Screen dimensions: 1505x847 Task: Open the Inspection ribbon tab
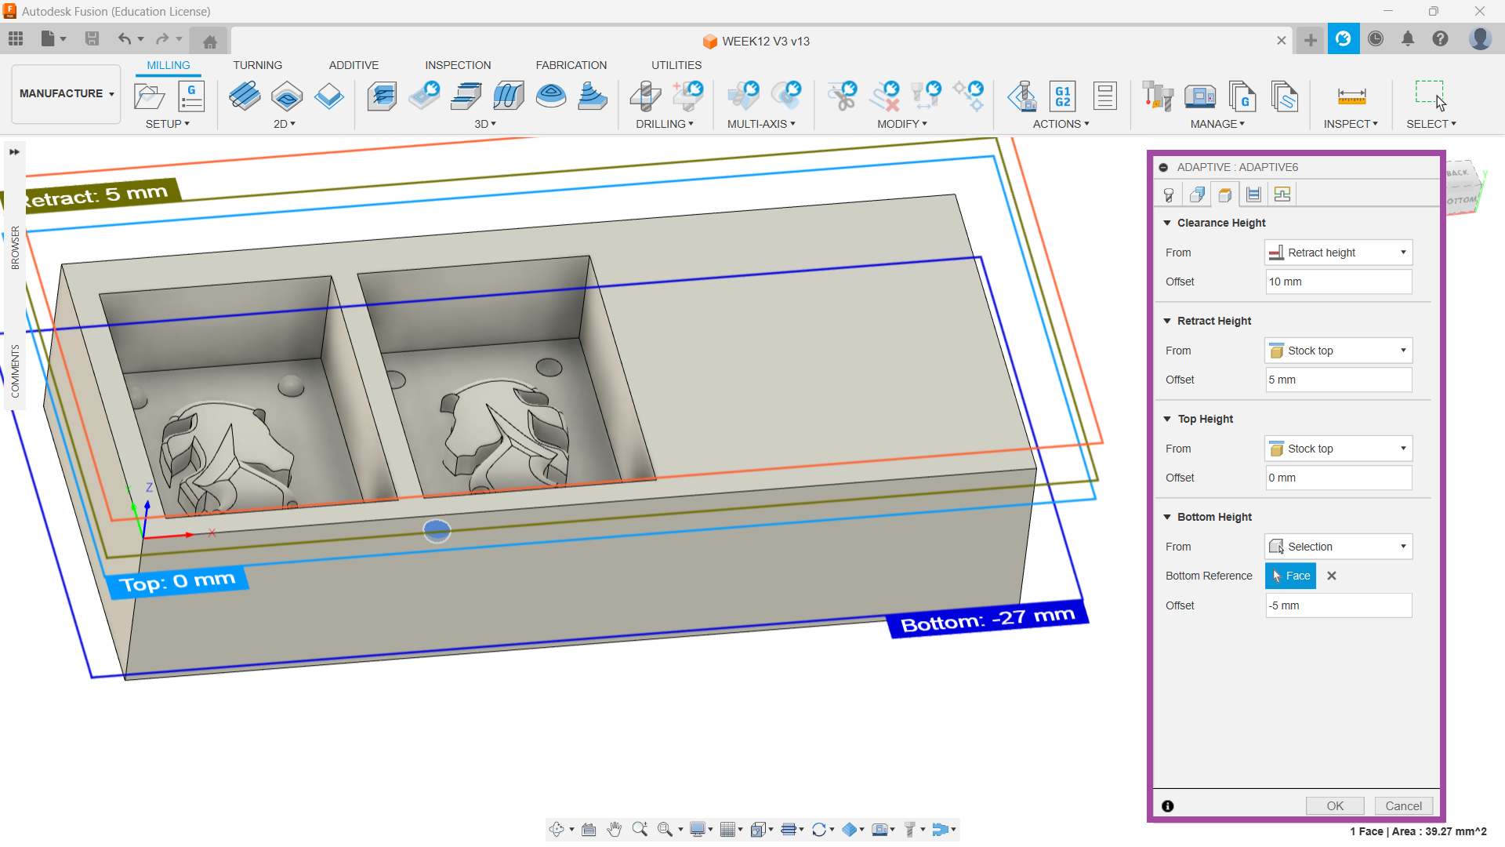[x=458, y=65]
